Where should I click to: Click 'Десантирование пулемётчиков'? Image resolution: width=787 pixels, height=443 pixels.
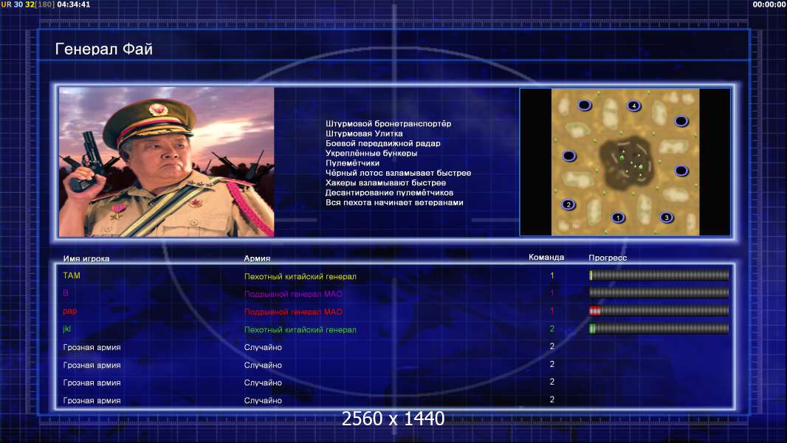[390, 193]
